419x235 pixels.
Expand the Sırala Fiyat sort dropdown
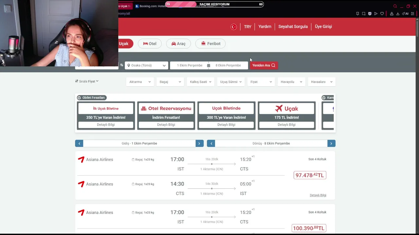[87, 81]
